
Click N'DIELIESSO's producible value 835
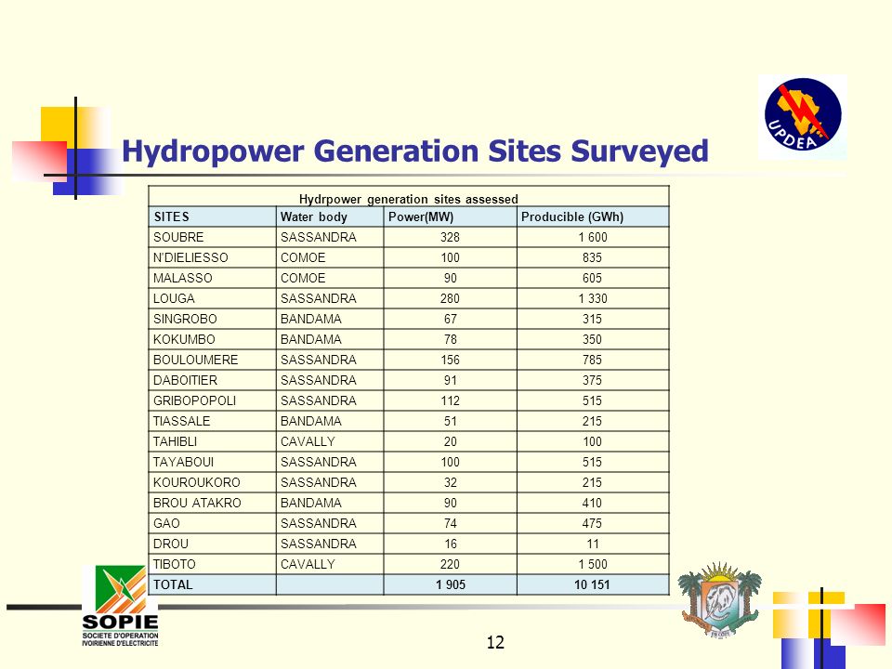coord(592,257)
